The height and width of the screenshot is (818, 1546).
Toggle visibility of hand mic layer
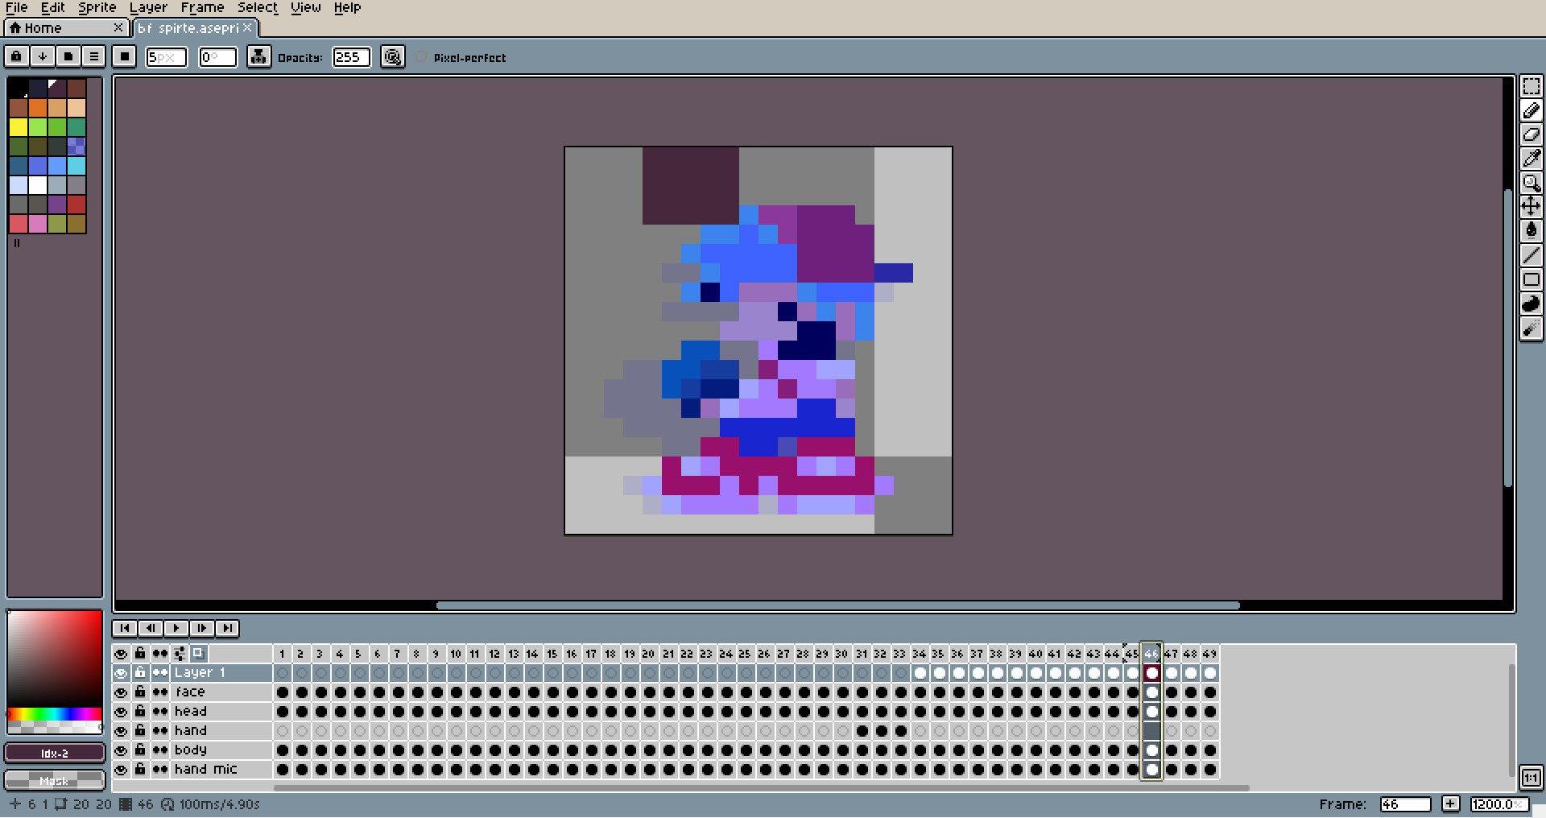click(x=121, y=770)
